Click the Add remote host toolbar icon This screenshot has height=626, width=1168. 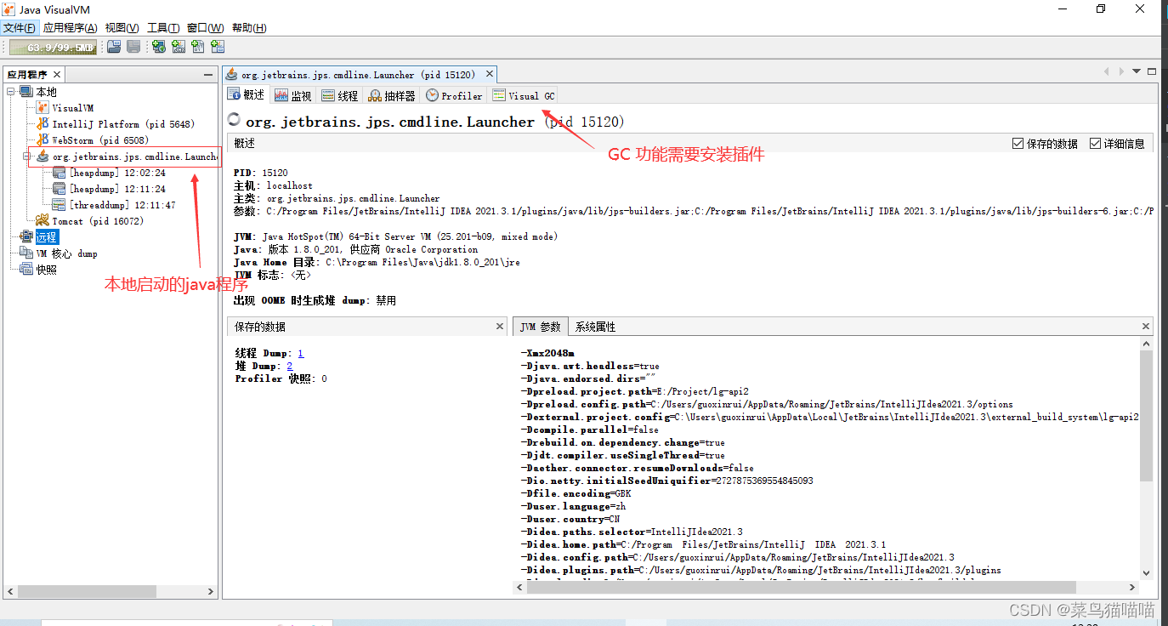click(x=159, y=47)
